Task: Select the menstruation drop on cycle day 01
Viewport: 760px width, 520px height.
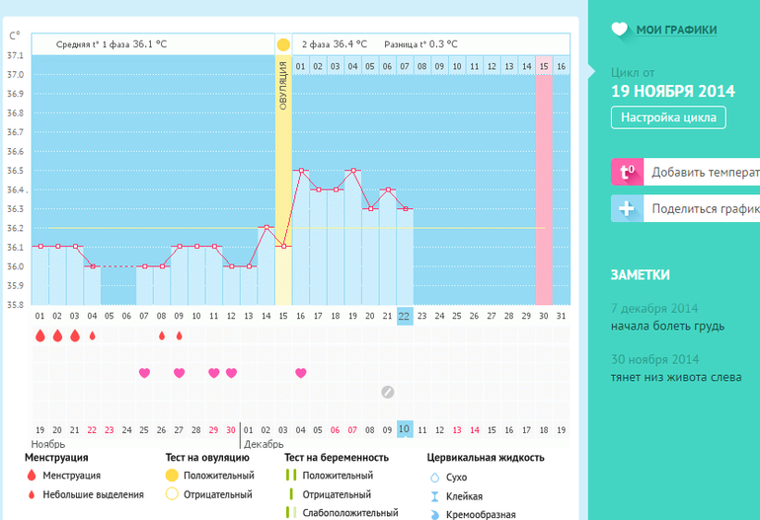Action: pyautogui.click(x=40, y=335)
